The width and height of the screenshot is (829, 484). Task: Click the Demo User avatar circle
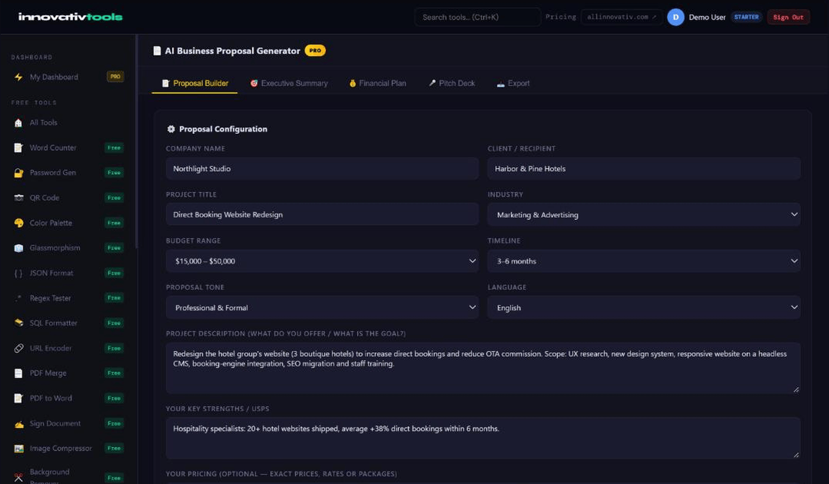tap(675, 17)
